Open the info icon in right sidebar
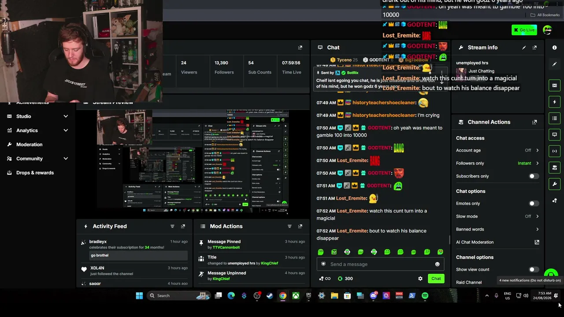Screen dimensions: 564x317 pos(555,48)
